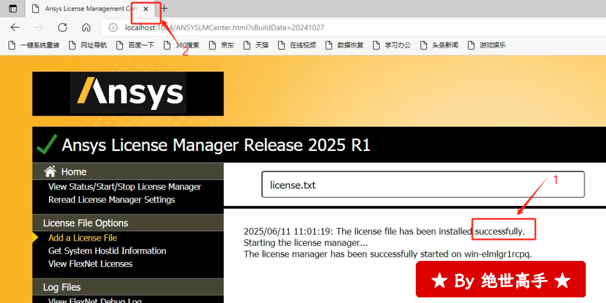Click the browser back arrow
The height and width of the screenshot is (303, 606).
tap(15, 27)
